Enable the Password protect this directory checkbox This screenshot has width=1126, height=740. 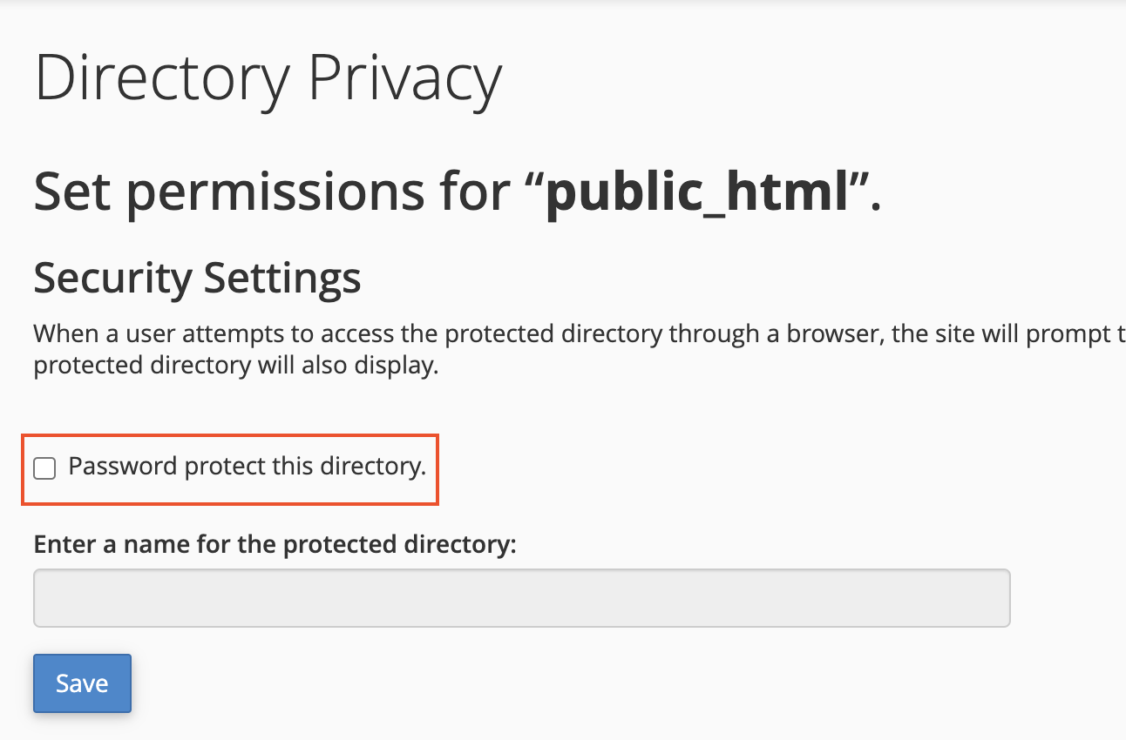(44, 469)
